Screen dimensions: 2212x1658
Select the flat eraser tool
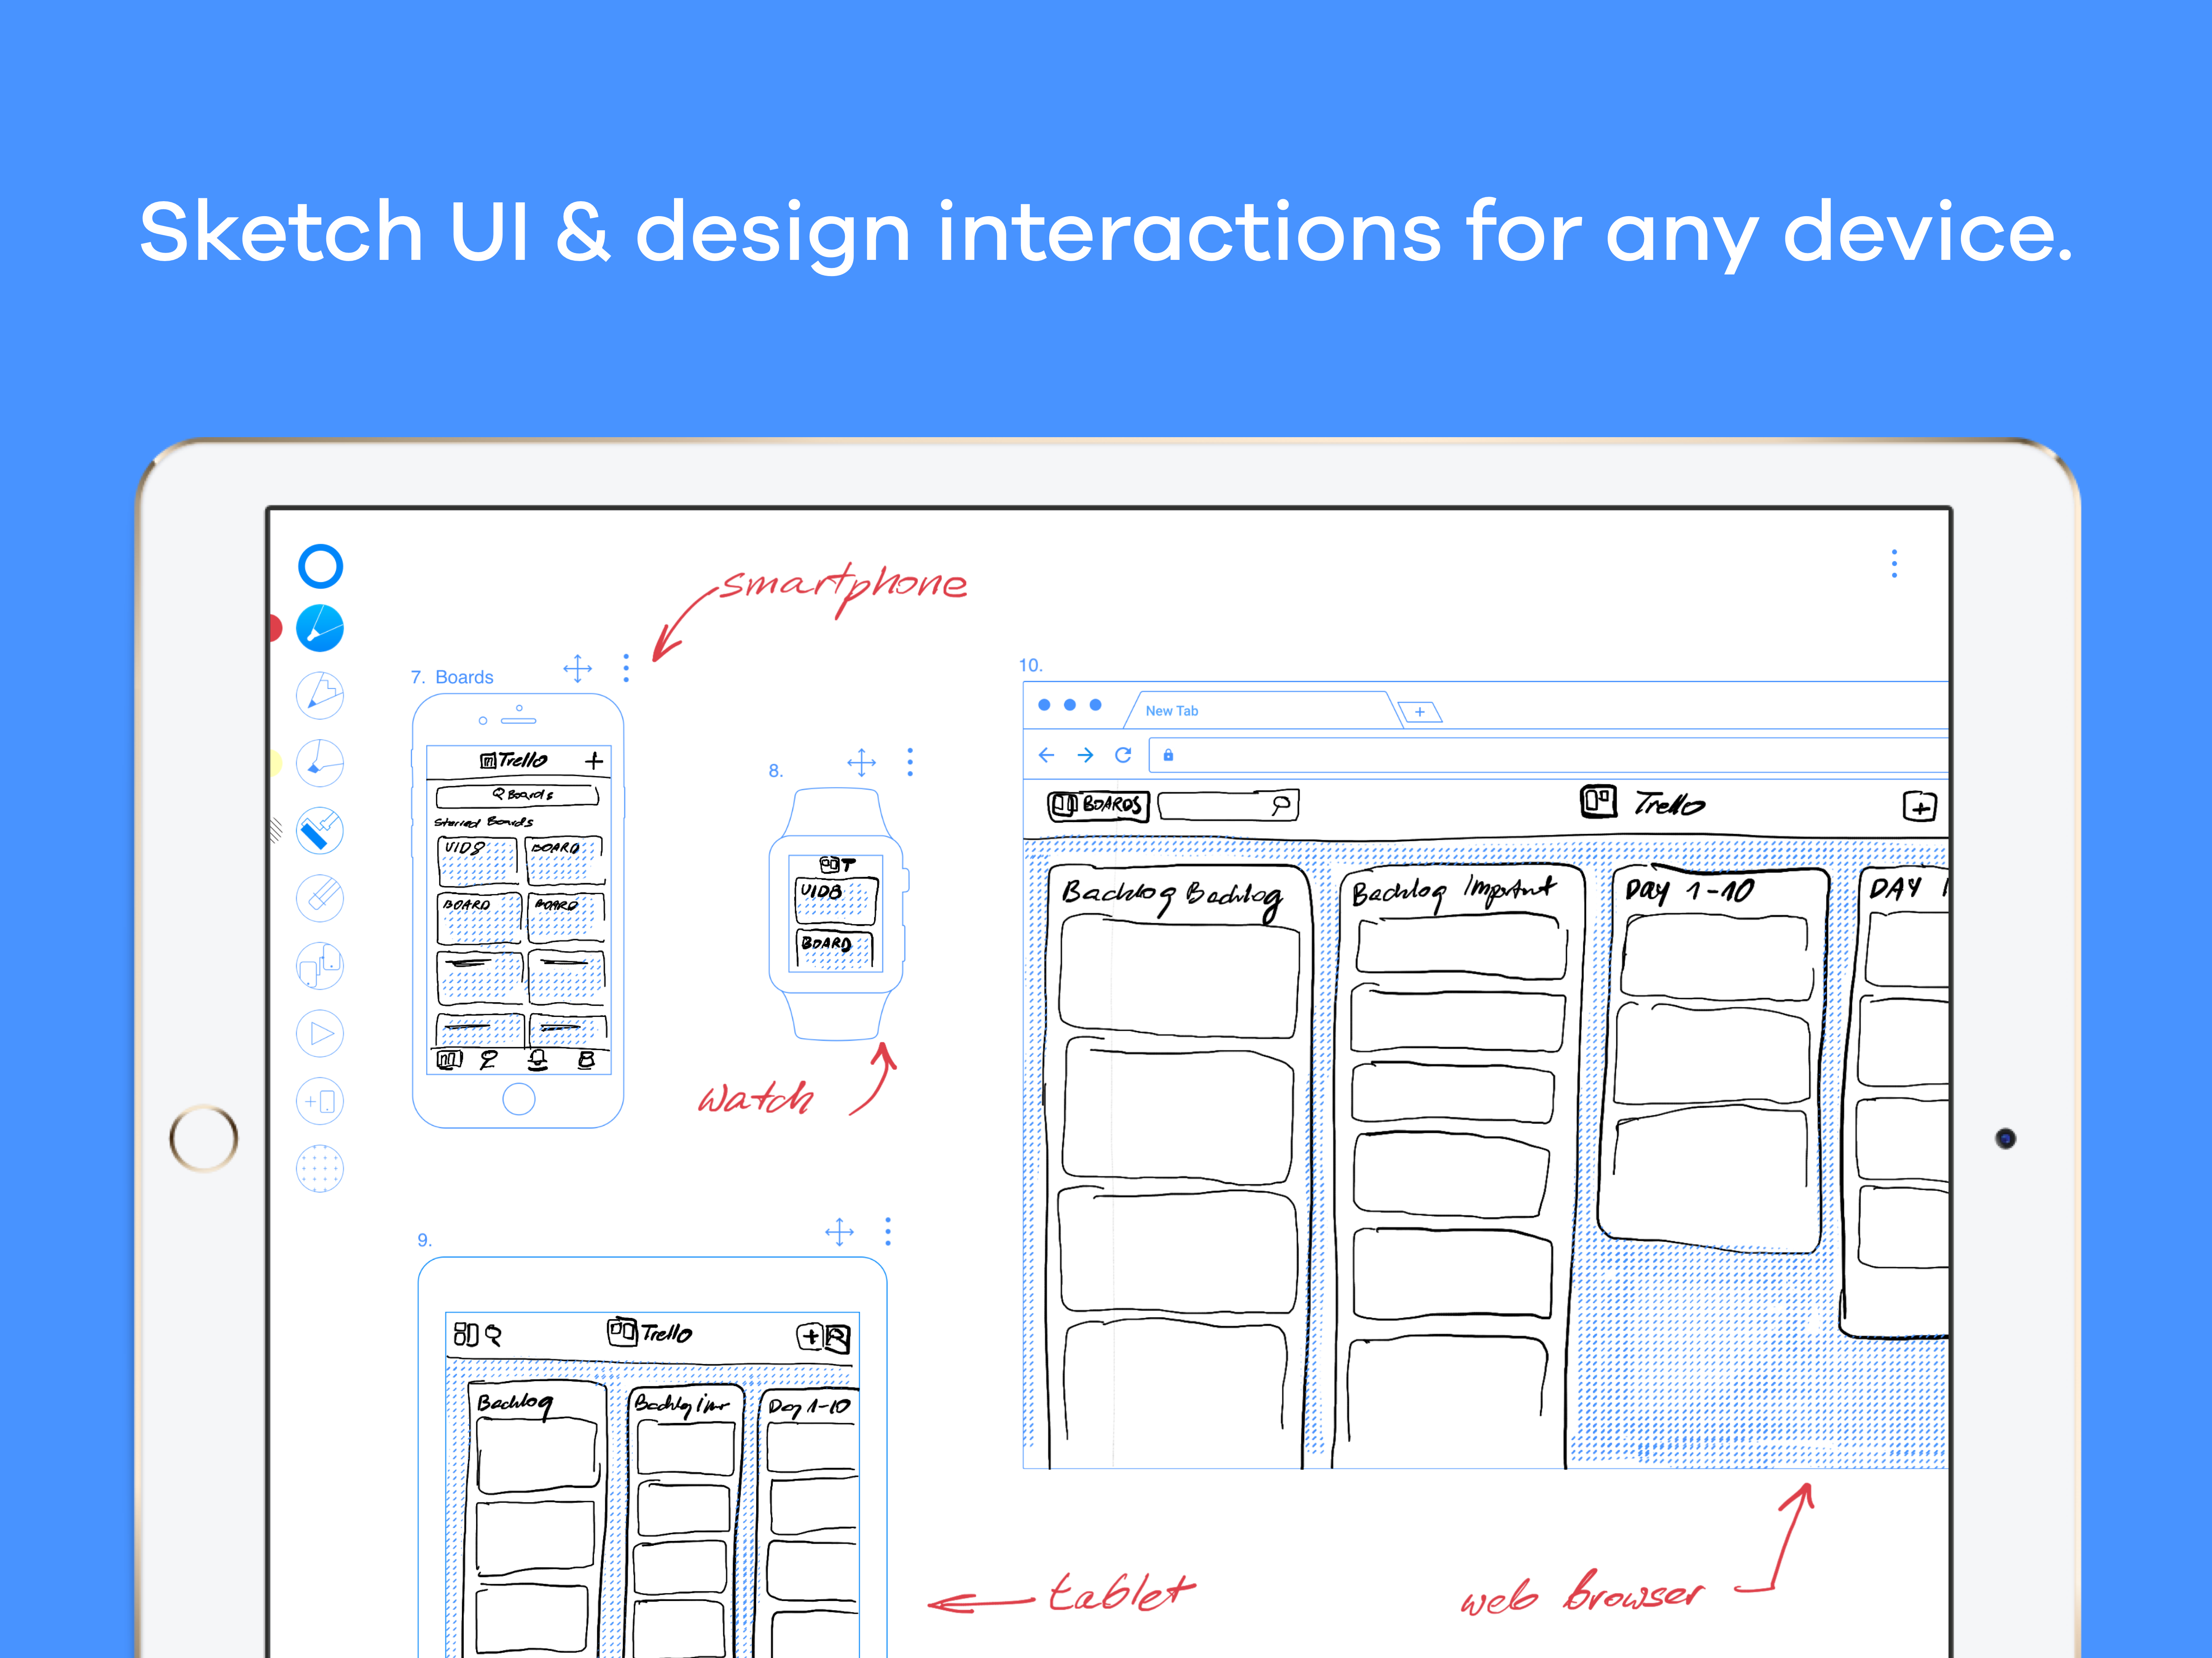(320, 897)
